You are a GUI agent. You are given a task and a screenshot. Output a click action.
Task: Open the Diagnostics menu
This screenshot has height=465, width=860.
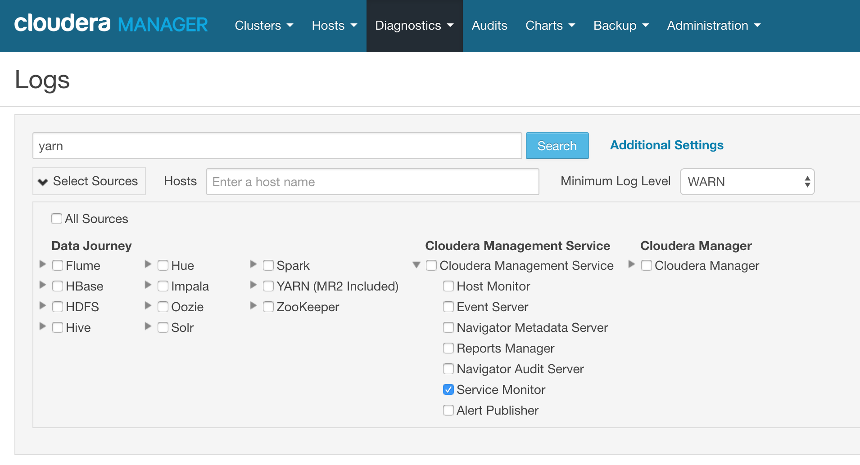pyautogui.click(x=414, y=26)
